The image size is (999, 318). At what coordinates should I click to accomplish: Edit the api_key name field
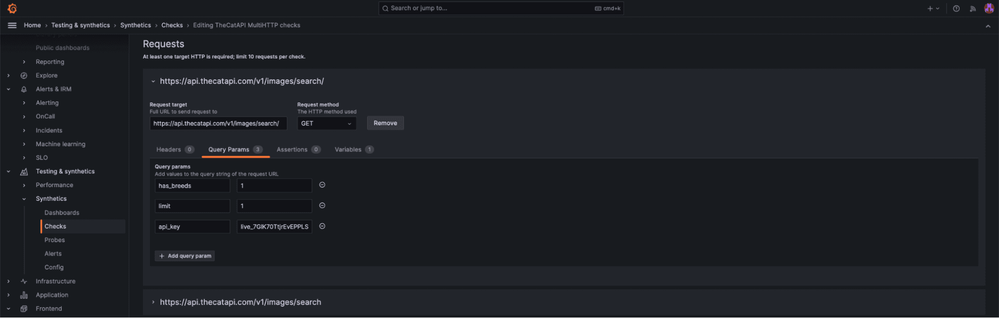pyautogui.click(x=192, y=227)
